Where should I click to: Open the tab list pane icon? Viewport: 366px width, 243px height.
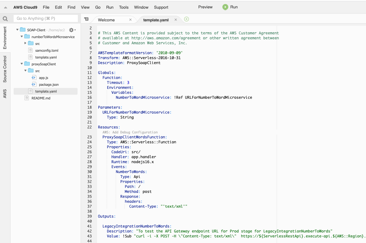click(x=87, y=19)
